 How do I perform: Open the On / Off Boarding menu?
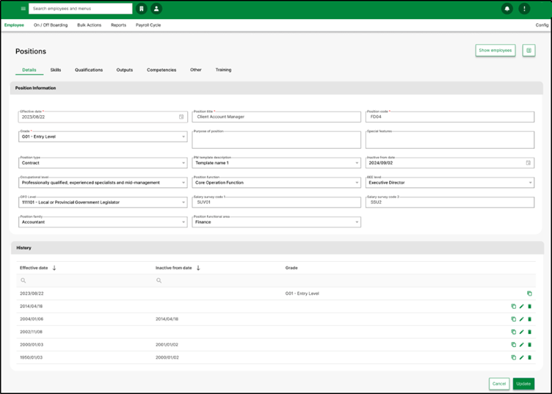[x=51, y=25]
